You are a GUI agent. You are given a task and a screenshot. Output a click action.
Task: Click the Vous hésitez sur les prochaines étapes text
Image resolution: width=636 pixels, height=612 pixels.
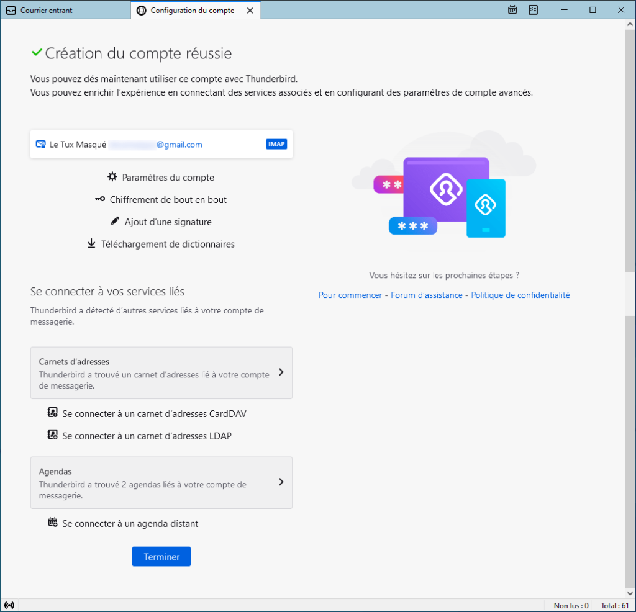coord(444,275)
